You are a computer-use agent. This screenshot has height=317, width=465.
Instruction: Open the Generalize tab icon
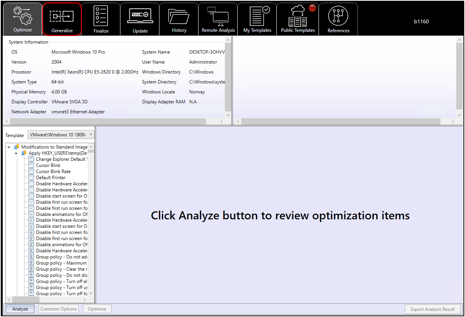coord(62,16)
